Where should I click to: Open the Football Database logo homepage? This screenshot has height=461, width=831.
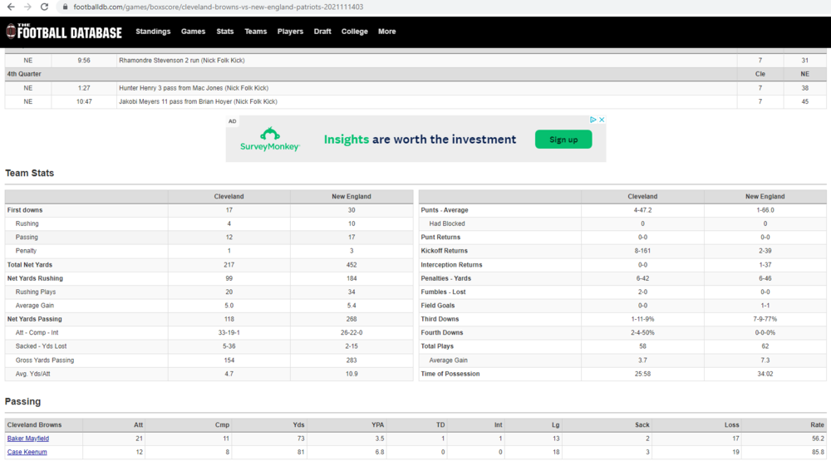coord(64,32)
